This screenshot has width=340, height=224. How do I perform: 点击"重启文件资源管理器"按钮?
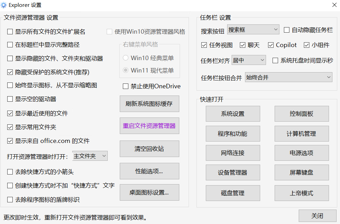(149, 126)
